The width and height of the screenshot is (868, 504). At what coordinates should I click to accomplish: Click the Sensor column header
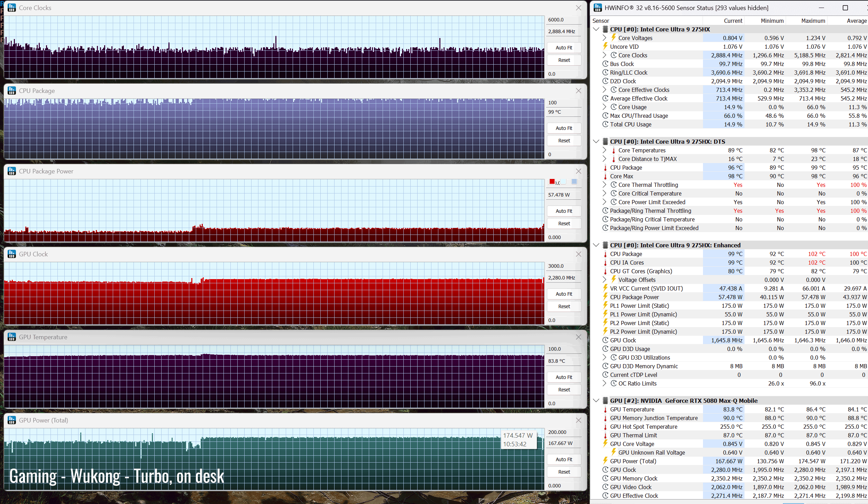pos(647,21)
